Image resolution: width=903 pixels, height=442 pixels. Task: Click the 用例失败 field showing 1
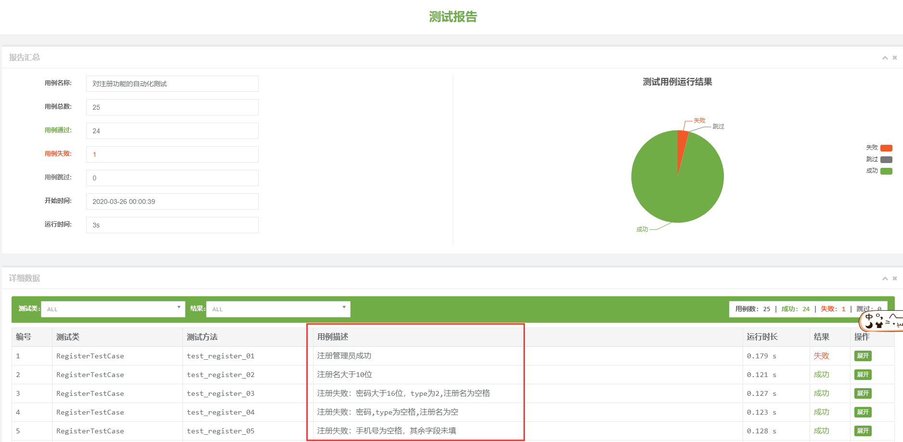tap(172, 154)
